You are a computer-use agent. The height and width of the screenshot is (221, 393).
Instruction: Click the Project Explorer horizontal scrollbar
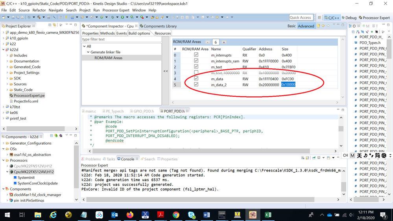click(36, 129)
